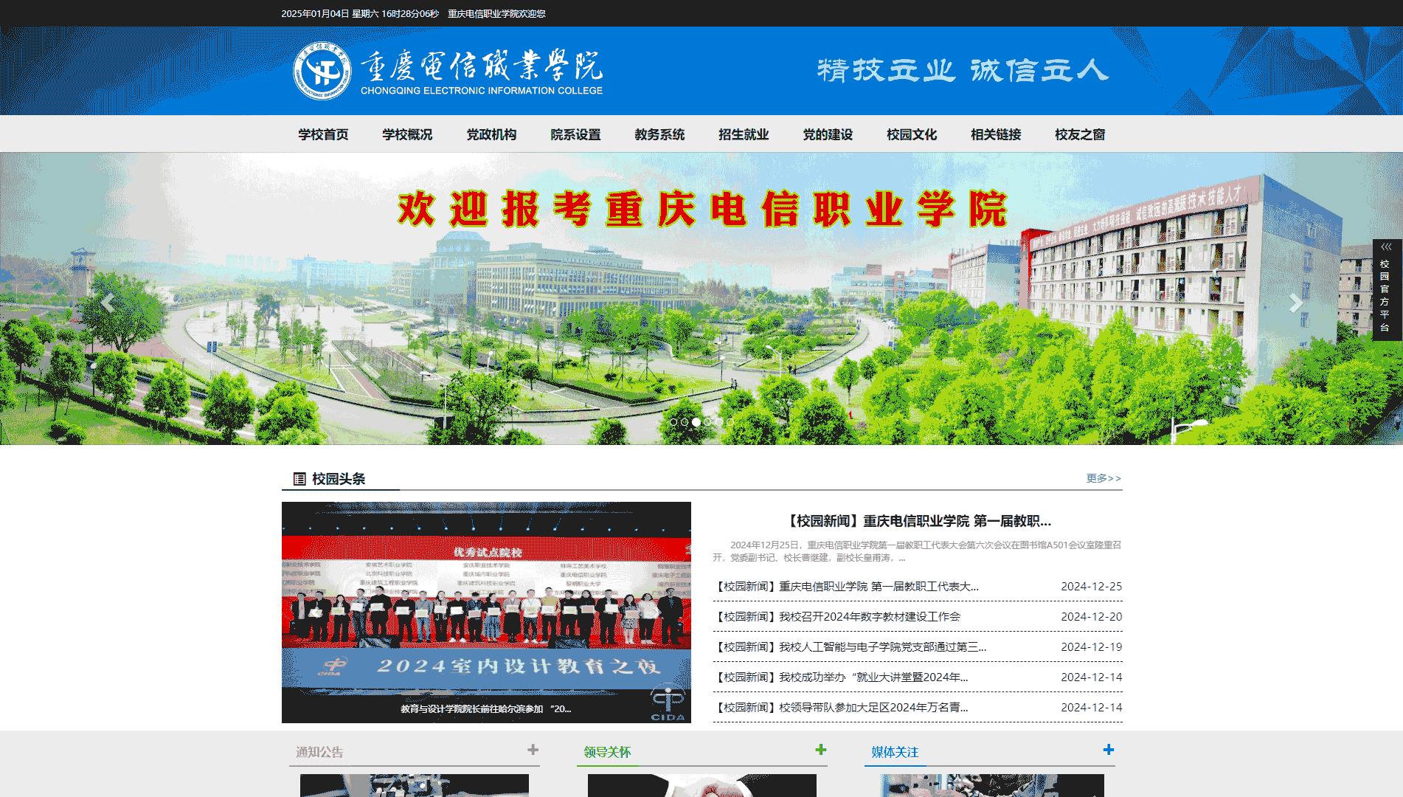Open news 校领导带队参加大足区2024年万名青...

841,708
